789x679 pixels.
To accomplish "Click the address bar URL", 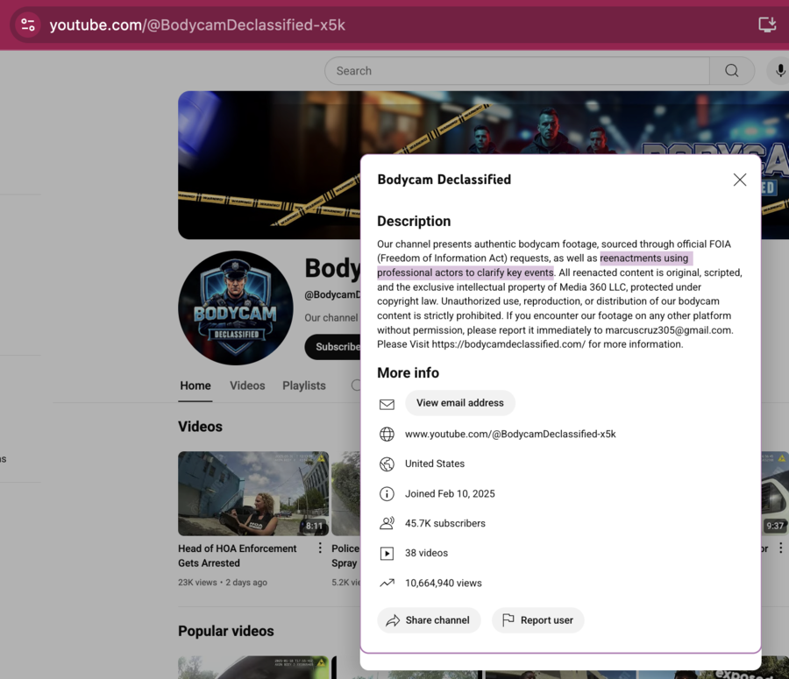I will (x=197, y=25).
